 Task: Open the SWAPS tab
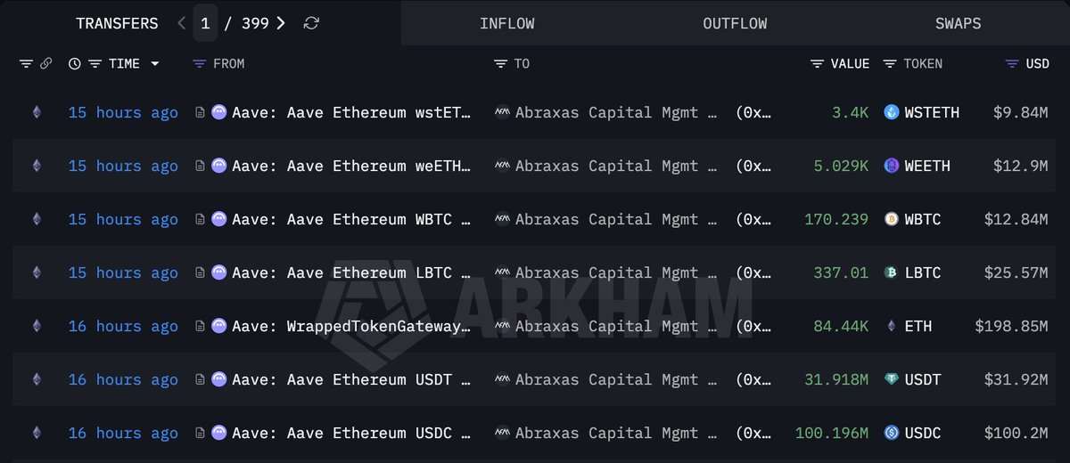[x=958, y=23]
